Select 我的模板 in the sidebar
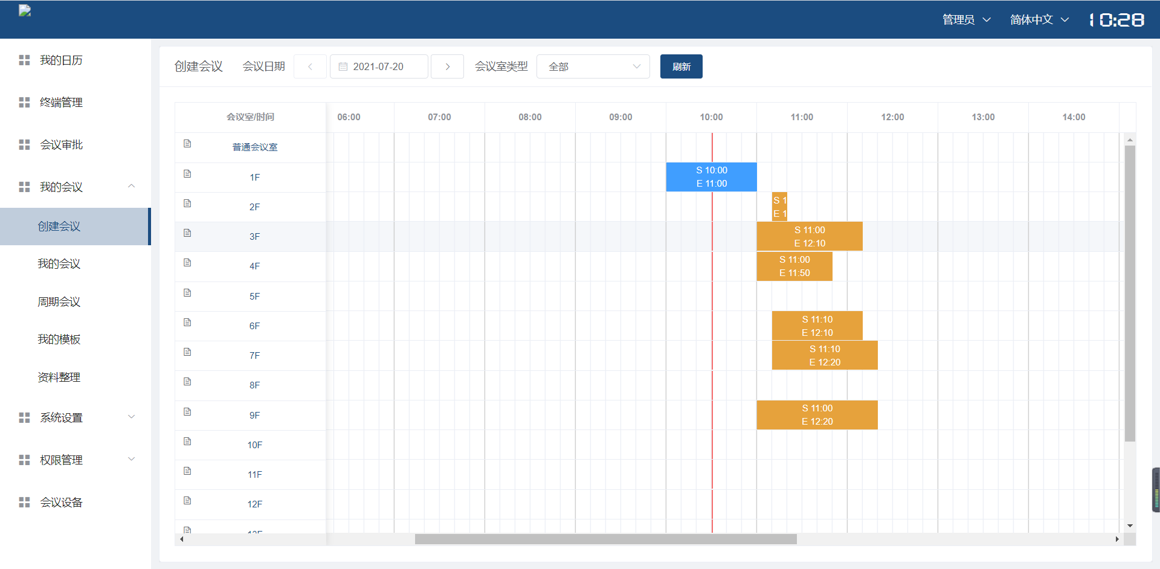Image resolution: width=1160 pixels, height=569 pixels. [59, 339]
